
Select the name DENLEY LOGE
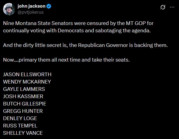click(20, 118)
